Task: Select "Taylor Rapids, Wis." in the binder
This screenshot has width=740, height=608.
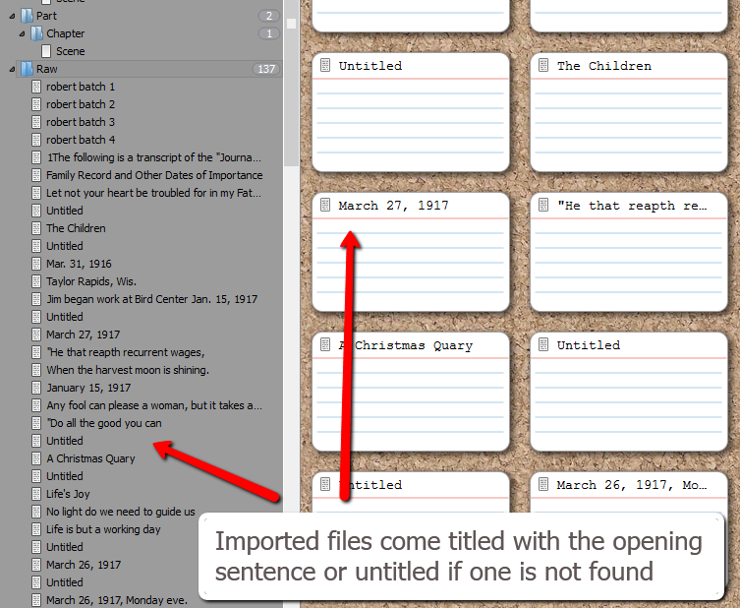Action: tap(85, 281)
